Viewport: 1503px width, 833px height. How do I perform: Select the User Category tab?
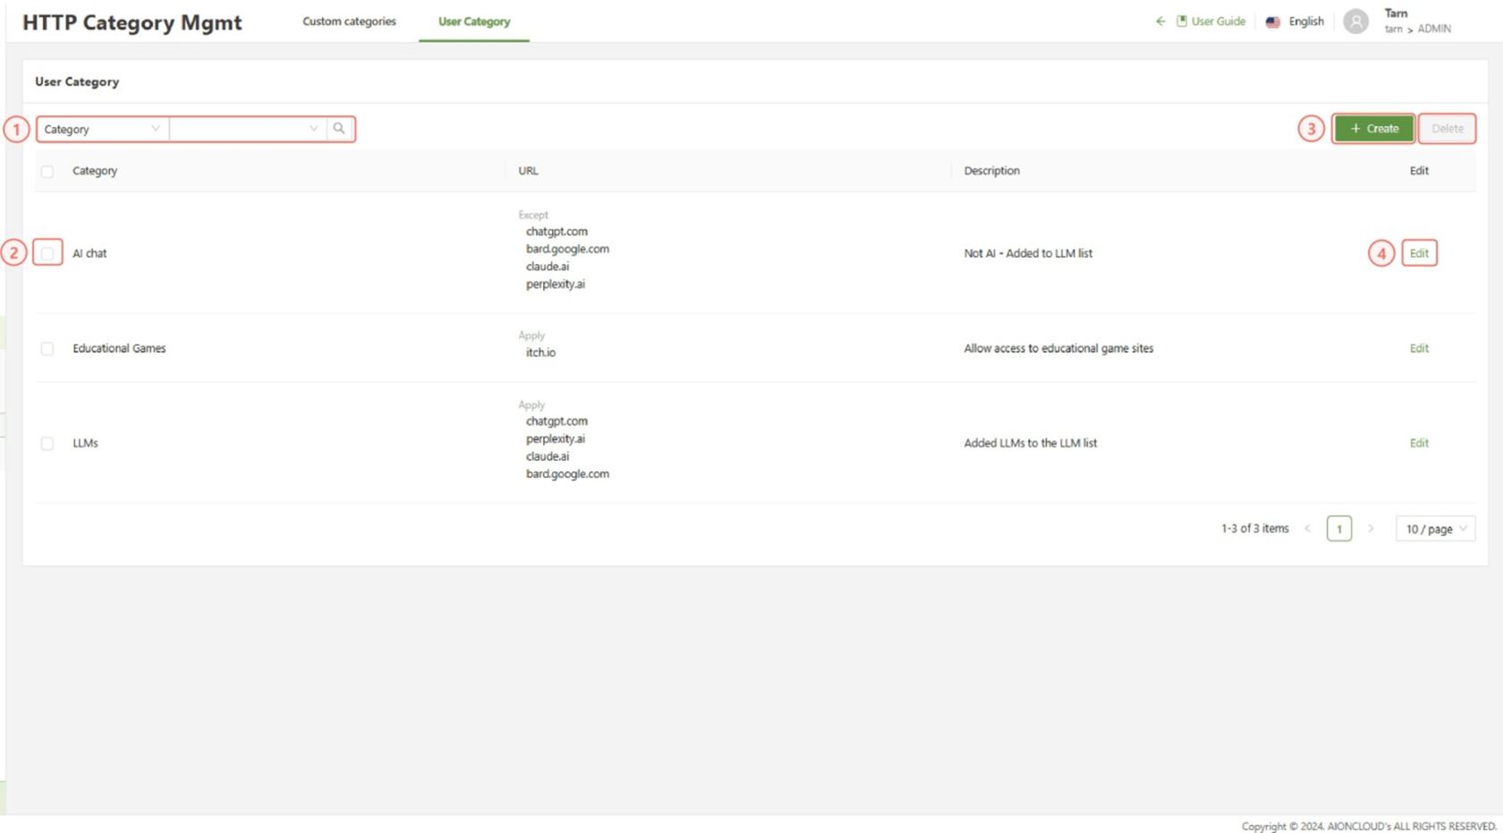tap(474, 21)
